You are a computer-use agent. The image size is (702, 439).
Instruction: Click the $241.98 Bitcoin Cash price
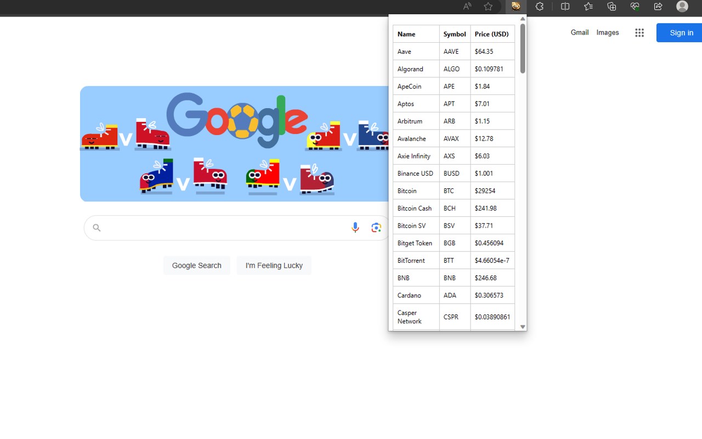(x=492, y=208)
